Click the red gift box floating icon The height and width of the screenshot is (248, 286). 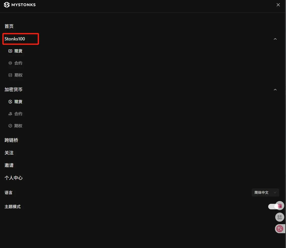click(x=280, y=206)
